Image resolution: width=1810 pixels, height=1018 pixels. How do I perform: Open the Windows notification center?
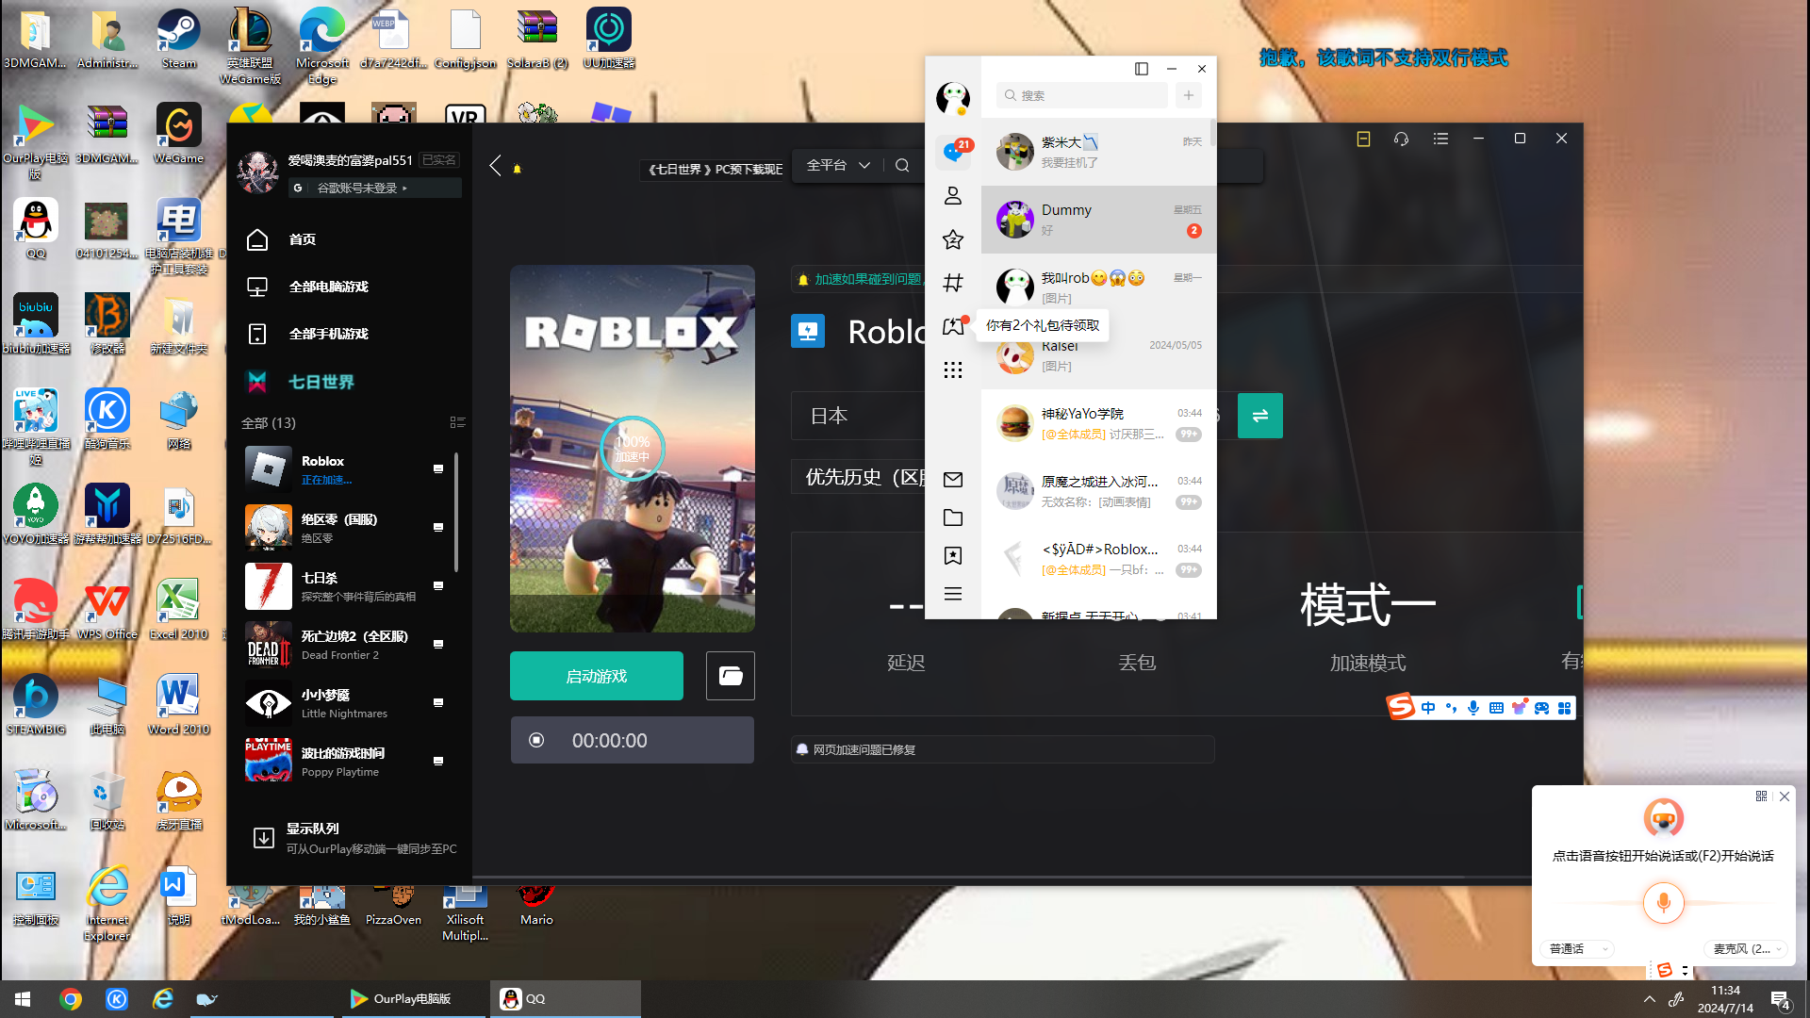tap(1781, 1000)
